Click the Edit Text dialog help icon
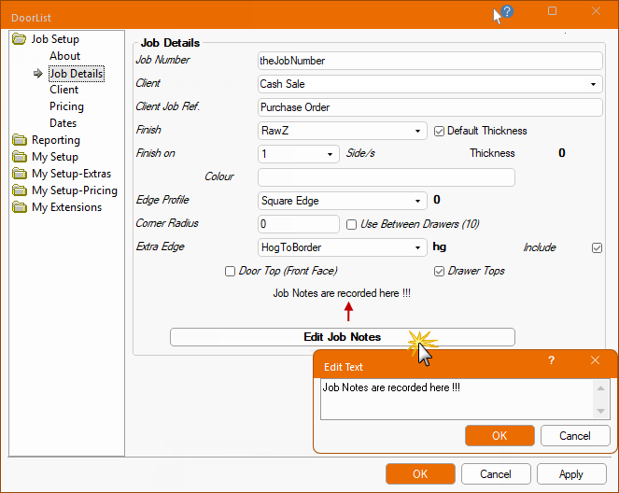 [x=551, y=360]
